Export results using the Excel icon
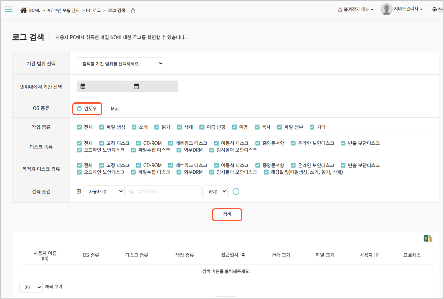 [428, 239]
